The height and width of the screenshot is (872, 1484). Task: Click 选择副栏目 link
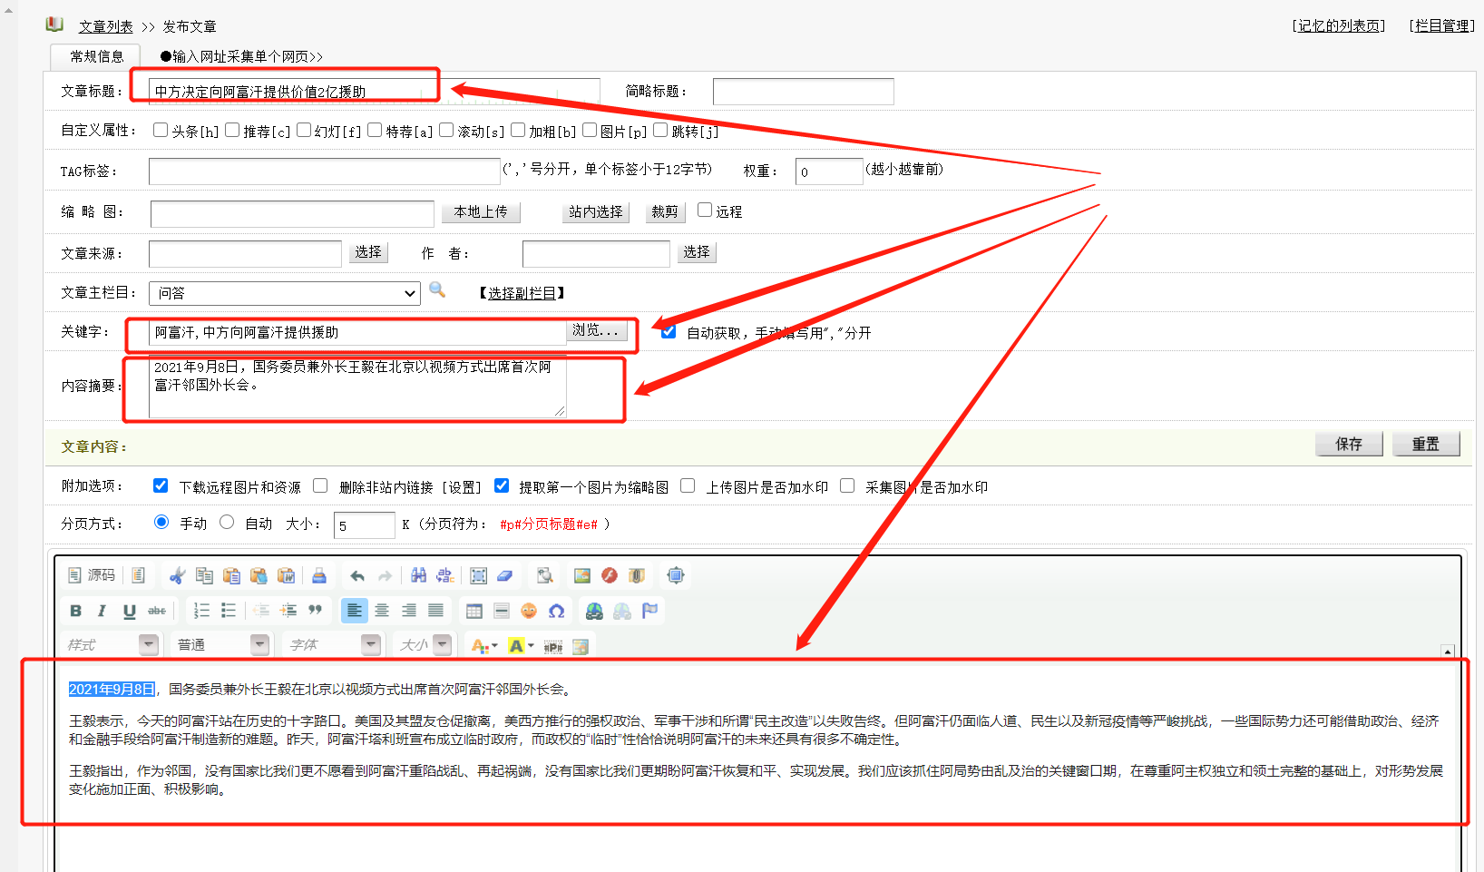click(522, 293)
